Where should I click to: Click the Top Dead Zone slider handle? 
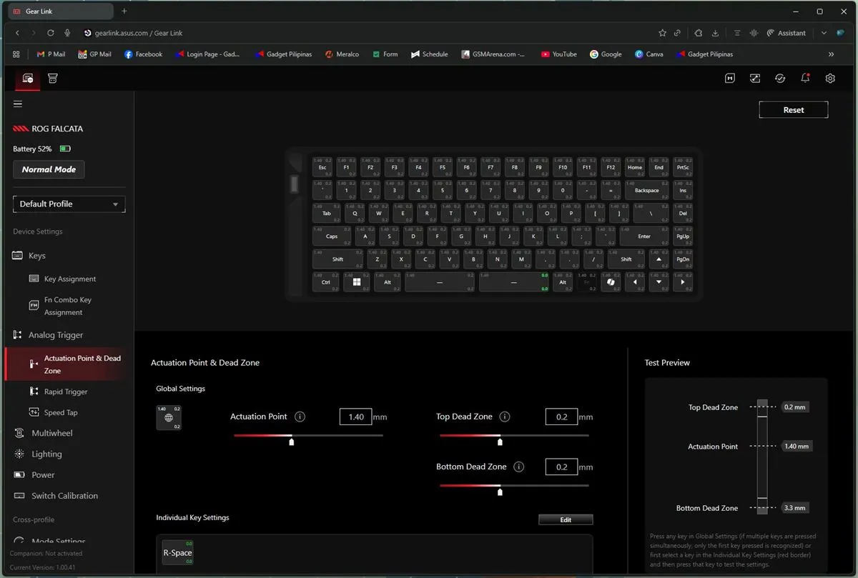[x=500, y=442]
